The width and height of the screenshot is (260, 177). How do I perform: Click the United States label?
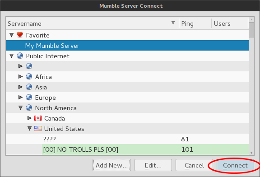[64, 129]
